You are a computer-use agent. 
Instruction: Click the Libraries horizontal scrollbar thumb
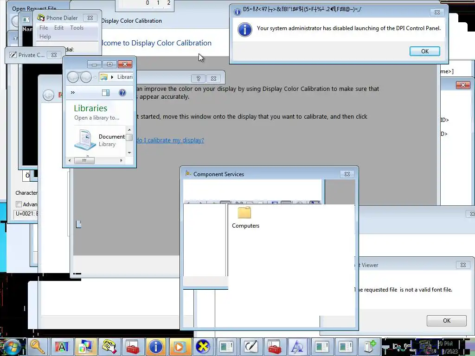[84, 160]
